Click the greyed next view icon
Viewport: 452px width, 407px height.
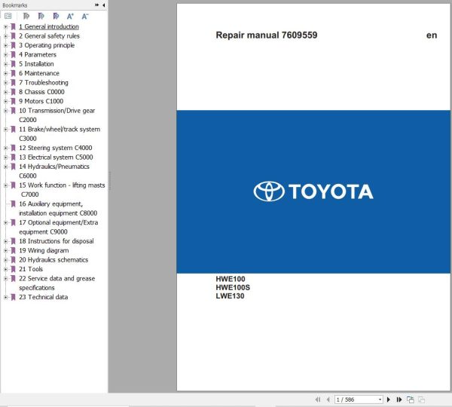point(421,399)
